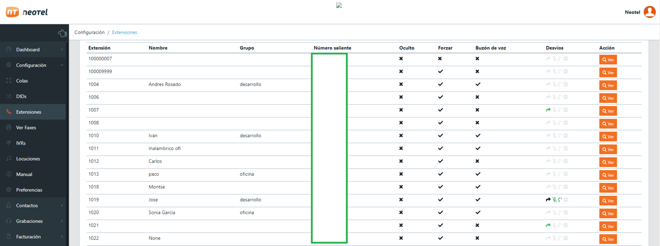Click the grey forward arrow for extension 1004

pyautogui.click(x=548, y=84)
